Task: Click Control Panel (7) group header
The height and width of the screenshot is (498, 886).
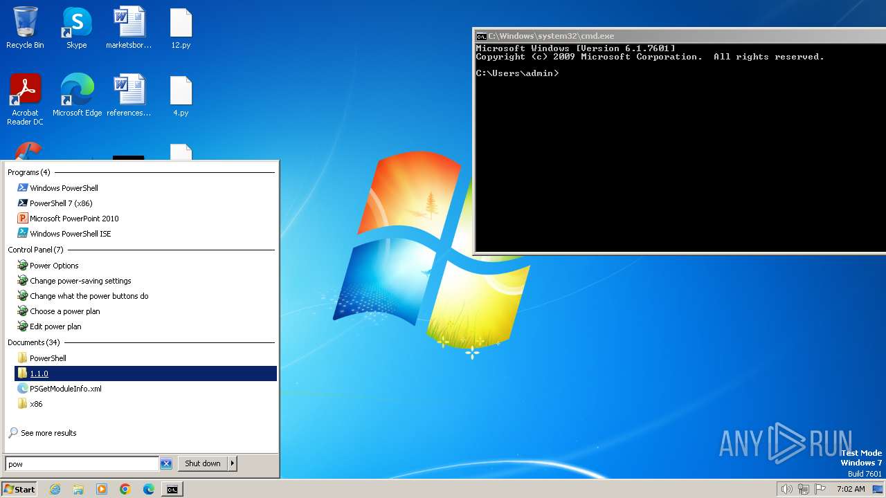Action: 35,250
